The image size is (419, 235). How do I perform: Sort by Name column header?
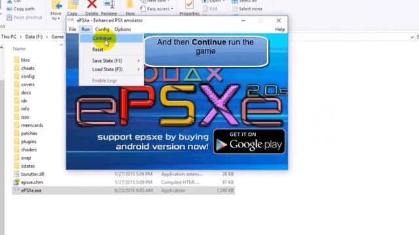tap(19, 49)
